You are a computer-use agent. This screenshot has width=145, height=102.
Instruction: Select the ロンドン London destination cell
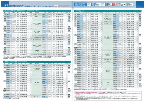coord(37,15)
